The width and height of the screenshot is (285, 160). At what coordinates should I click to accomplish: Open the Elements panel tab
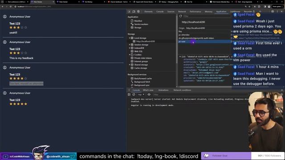(x=148, y=12)
